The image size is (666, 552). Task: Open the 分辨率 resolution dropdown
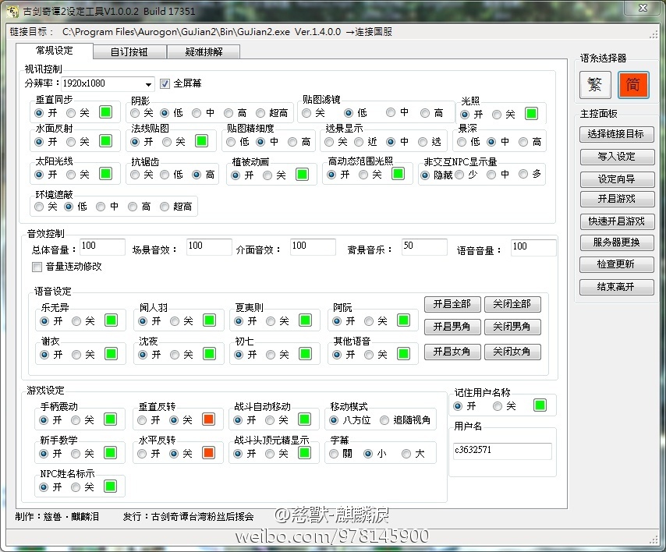[x=148, y=84]
